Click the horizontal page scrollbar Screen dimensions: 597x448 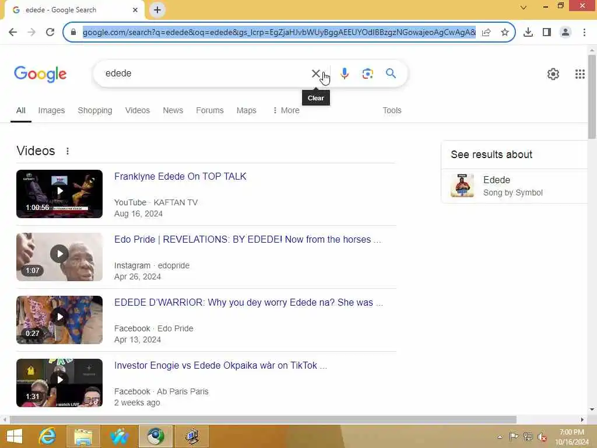263,420
